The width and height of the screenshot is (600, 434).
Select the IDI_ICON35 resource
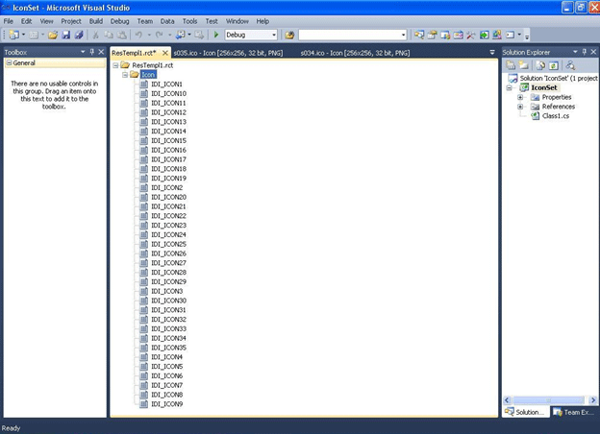(x=169, y=348)
